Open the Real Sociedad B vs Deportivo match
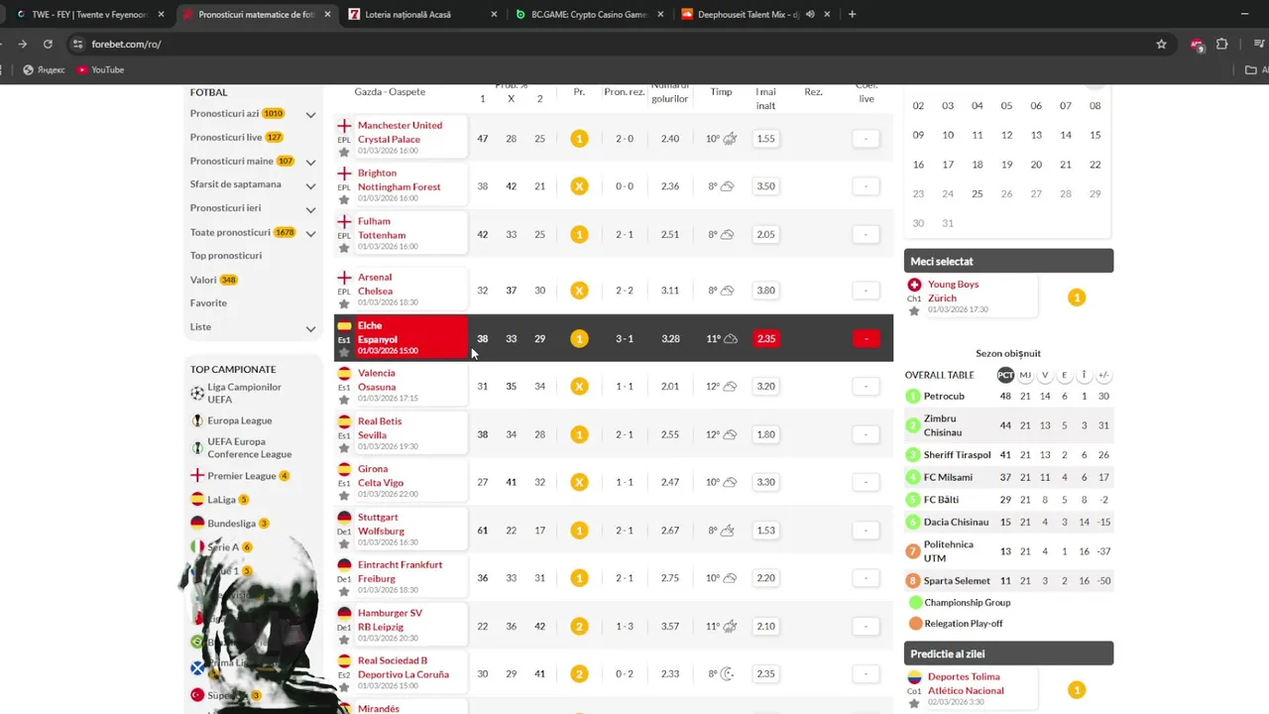Image resolution: width=1269 pixels, height=714 pixels. (x=403, y=667)
